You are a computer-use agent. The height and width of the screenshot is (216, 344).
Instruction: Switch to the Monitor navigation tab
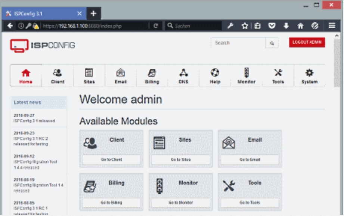[247, 76]
